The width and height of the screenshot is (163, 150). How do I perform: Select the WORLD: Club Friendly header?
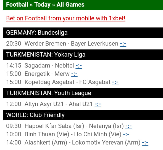tap(83, 115)
